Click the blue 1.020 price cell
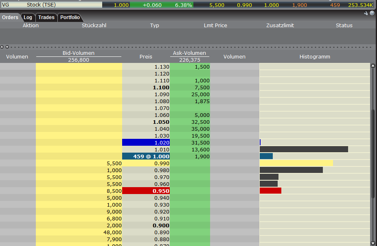 click(146, 142)
